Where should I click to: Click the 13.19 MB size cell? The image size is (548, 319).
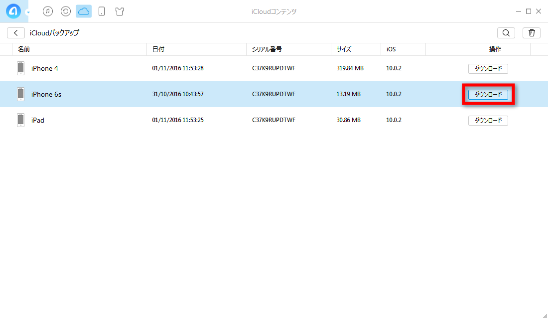click(348, 94)
